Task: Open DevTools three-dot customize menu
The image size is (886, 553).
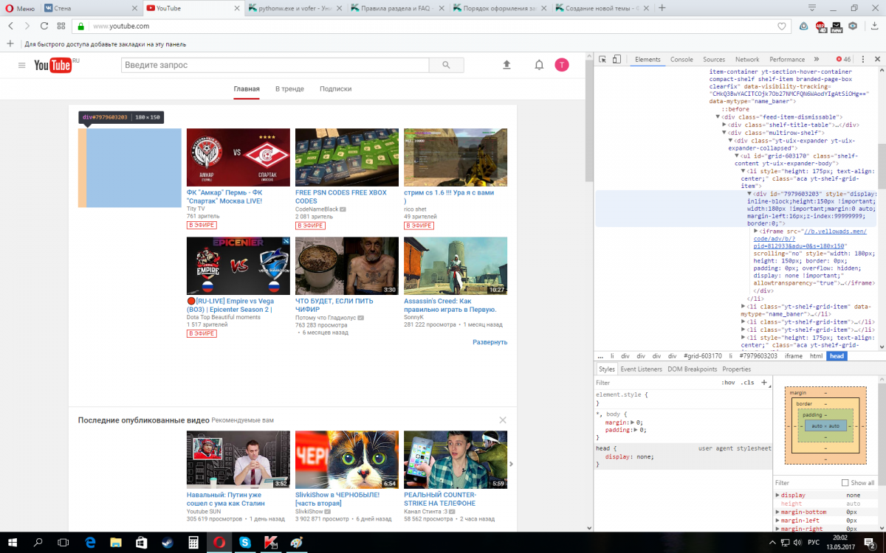Action: click(x=862, y=60)
